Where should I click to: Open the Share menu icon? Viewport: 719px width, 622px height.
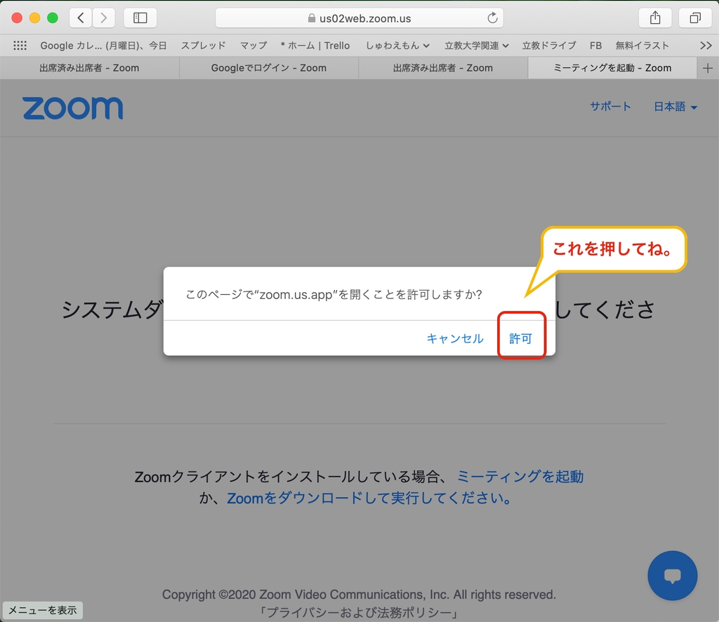pyautogui.click(x=655, y=18)
